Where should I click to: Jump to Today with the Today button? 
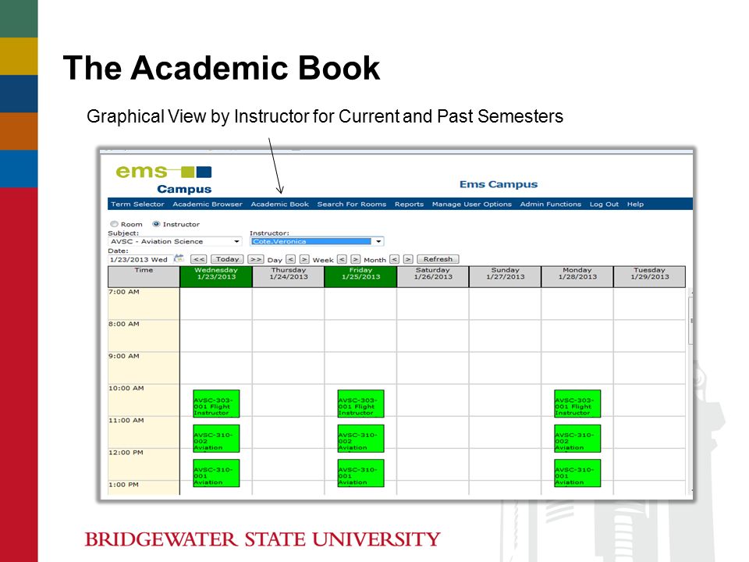tap(227, 259)
